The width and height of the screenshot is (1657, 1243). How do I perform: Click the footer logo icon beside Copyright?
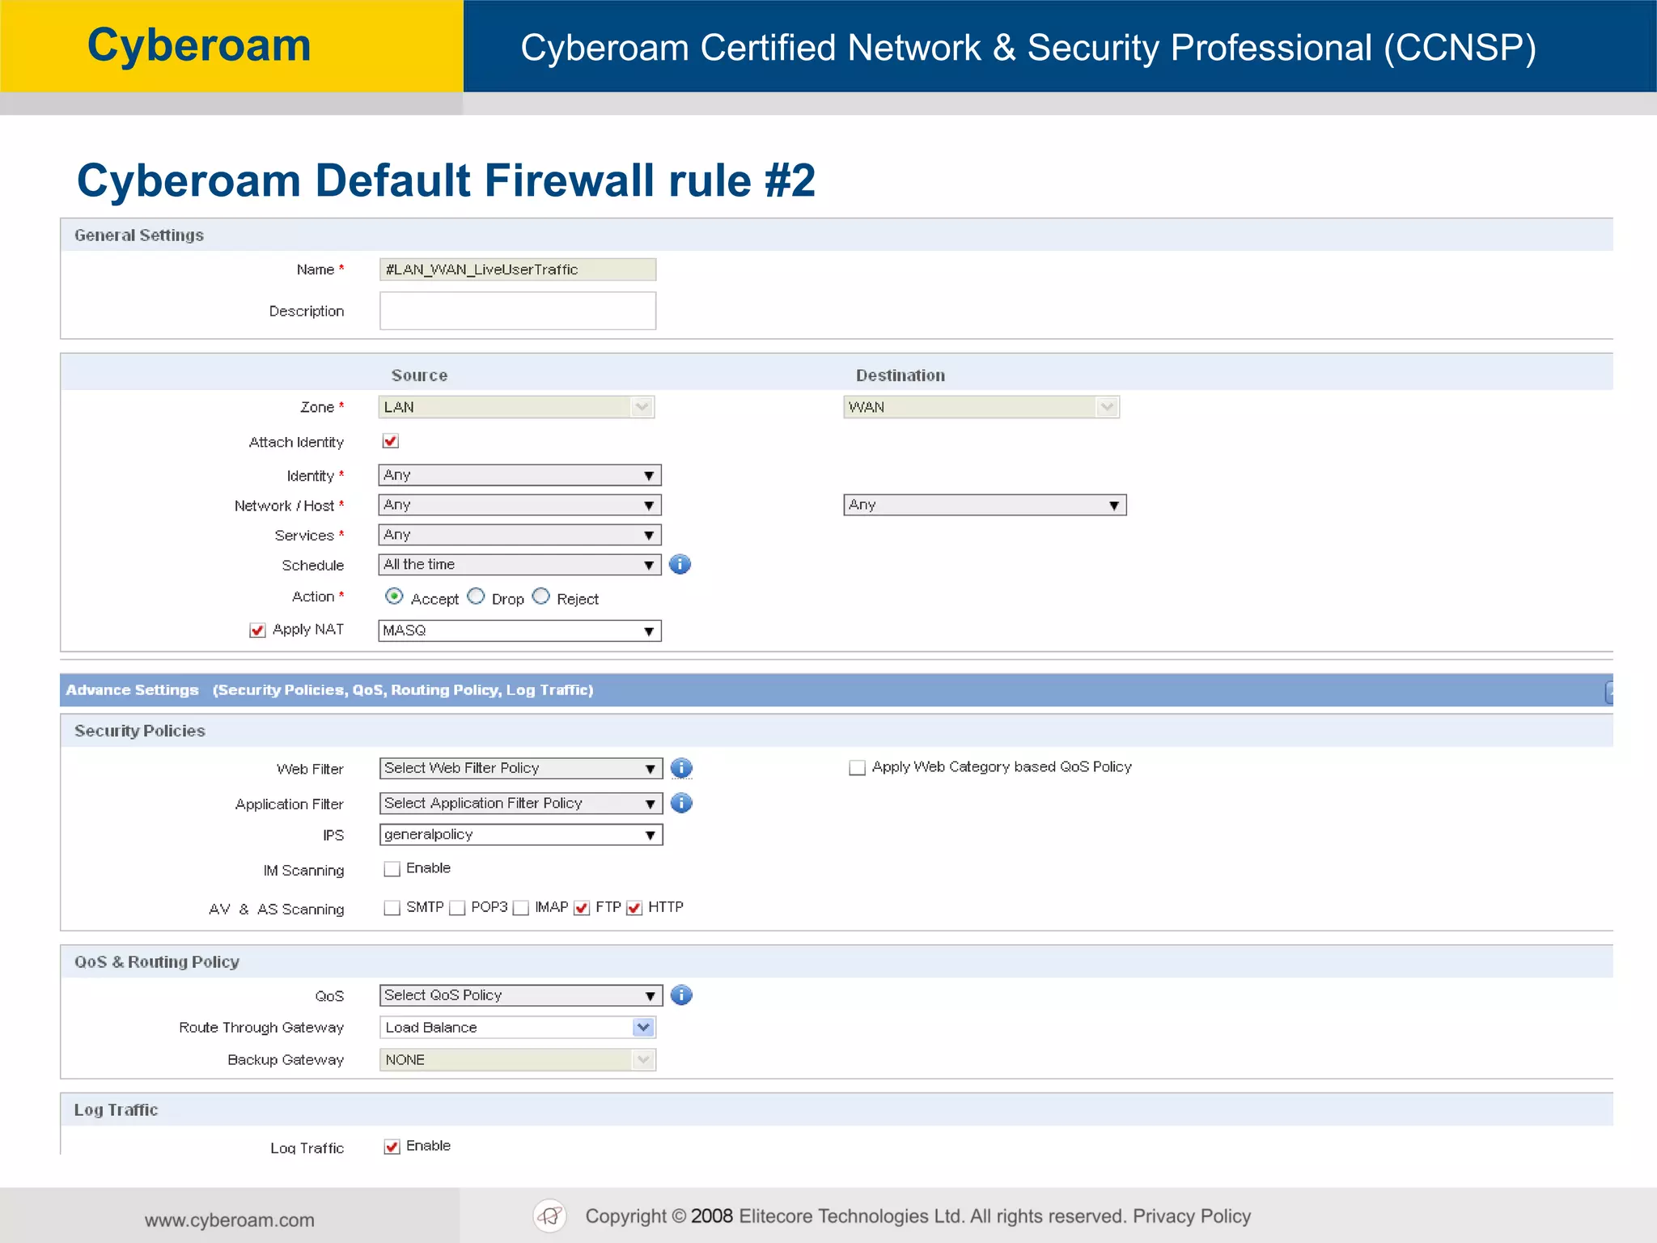(549, 1215)
